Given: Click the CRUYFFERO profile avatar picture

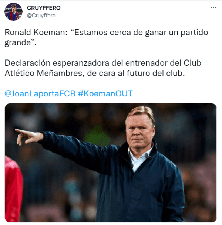Looking at the screenshot, I should tap(13, 12).
